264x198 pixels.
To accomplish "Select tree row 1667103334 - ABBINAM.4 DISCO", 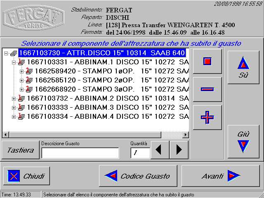I will coord(108,117).
